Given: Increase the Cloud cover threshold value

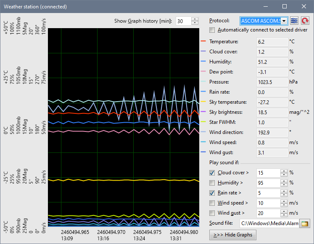Looking at the screenshot, I should coord(284,171).
